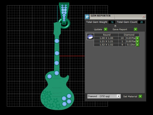Click the Set Material label
This screenshot has height=115, width=153.
coord(130,96)
